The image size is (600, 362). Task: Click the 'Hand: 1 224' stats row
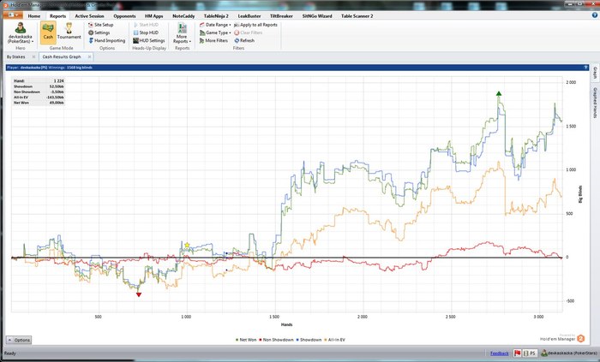39,81
